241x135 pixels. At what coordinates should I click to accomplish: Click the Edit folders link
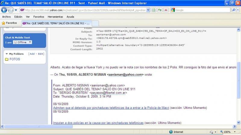coord(41,54)
